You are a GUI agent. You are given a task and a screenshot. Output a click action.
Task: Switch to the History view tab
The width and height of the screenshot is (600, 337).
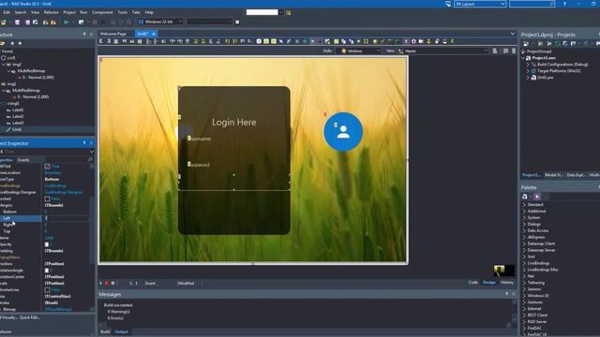coord(507,283)
